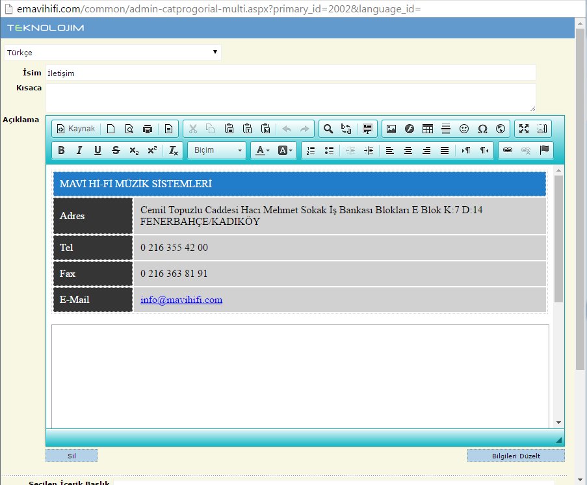This screenshot has width=587, height=485.
Task: Toggle superscript formatting
Action: (x=152, y=151)
